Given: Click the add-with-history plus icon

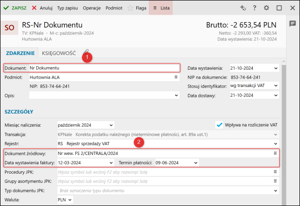Looking at the screenshot, I should point(243,8).
